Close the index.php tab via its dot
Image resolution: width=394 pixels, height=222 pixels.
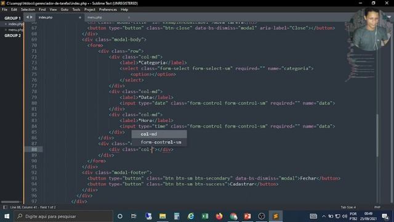80,17
